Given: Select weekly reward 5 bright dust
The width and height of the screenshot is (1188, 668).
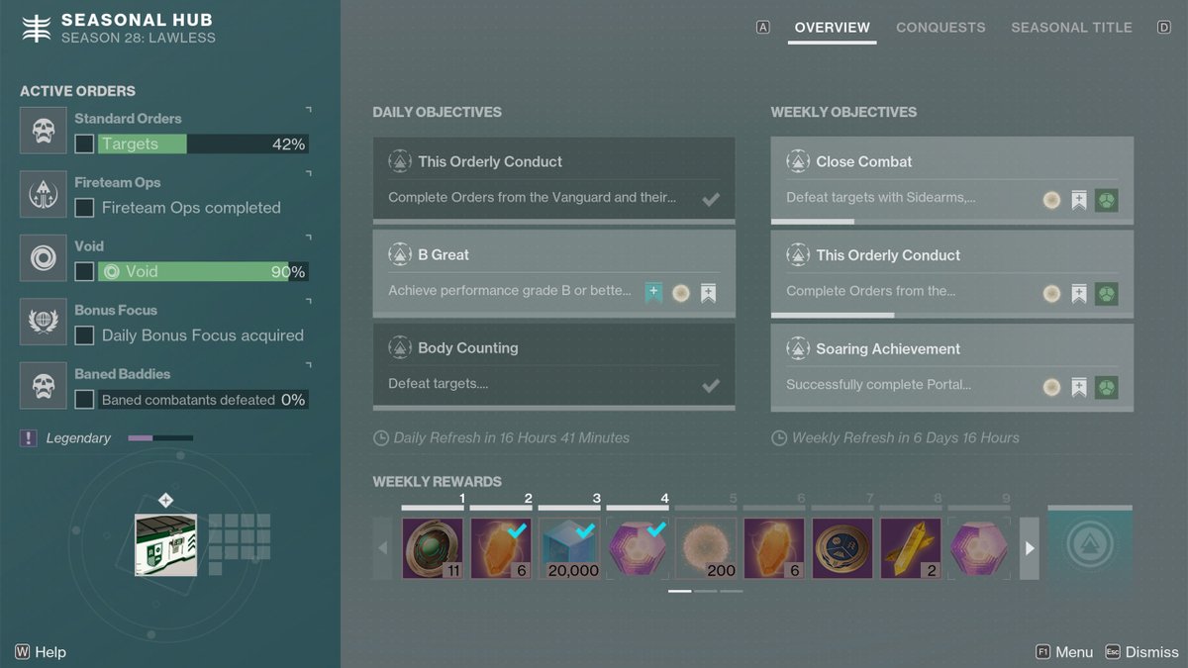Looking at the screenshot, I should coord(706,548).
